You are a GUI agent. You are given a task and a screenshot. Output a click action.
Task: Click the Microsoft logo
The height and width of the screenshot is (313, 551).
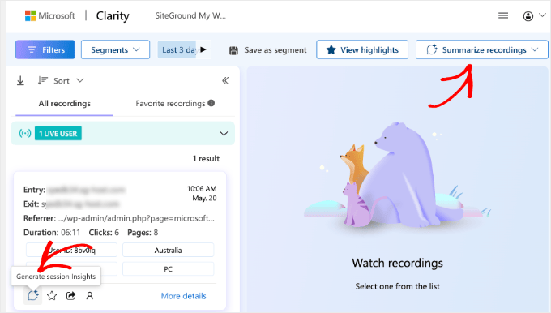49,15
